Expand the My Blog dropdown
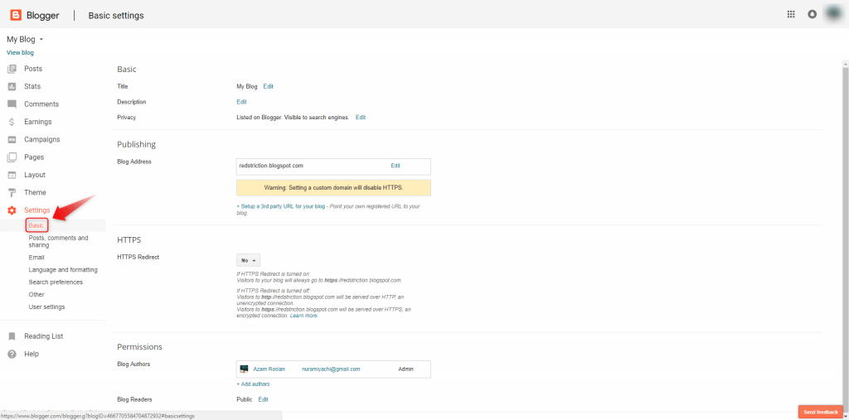Screen dimensions: 849x420 click(25, 39)
